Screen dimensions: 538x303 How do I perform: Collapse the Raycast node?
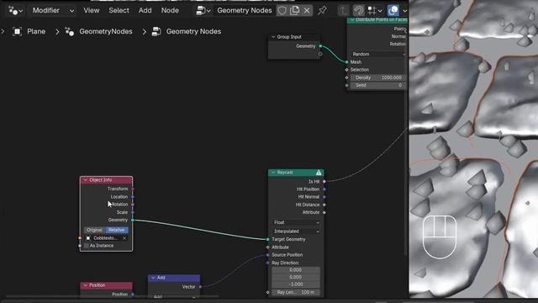(x=273, y=173)
